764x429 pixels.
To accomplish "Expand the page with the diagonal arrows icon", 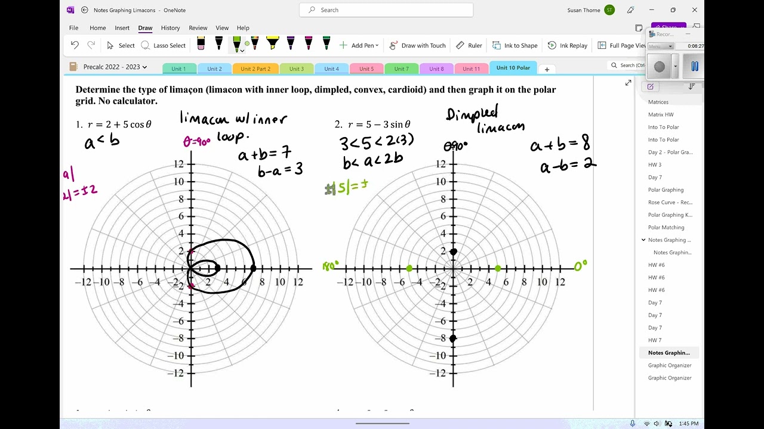I will (628, 83).
